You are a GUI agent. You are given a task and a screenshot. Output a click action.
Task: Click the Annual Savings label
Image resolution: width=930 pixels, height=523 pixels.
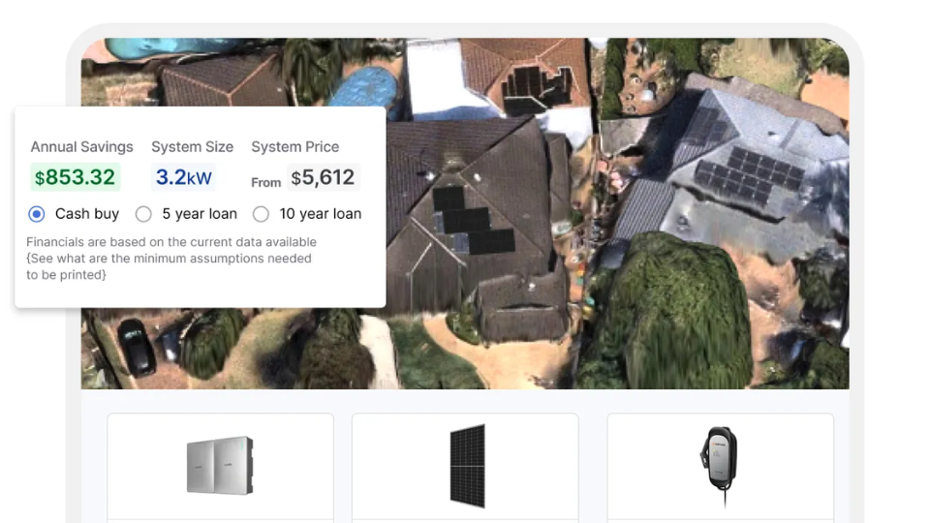pyautogui.click(x=81, y=147)
